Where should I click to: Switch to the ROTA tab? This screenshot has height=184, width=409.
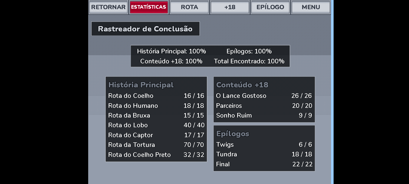[189, 7]
